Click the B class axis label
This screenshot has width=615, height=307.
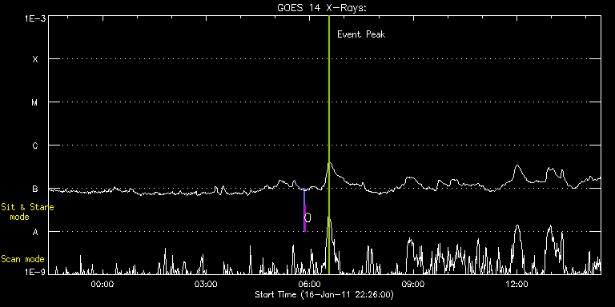click(x=35, y=189)
